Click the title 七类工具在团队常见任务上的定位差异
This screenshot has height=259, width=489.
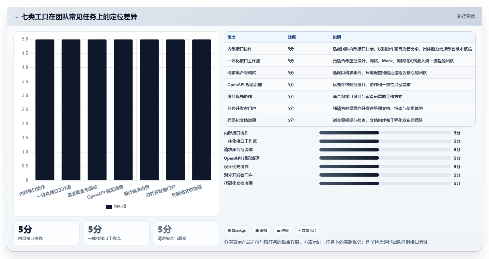79,17
